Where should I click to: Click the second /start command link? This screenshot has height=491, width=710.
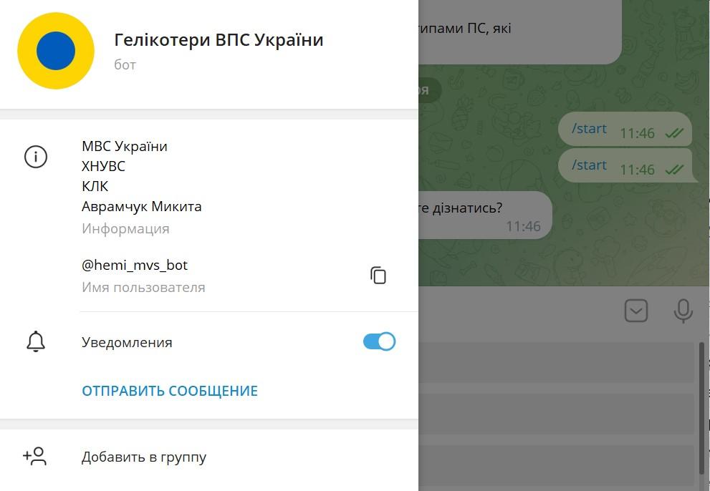[x=589, y=165]
